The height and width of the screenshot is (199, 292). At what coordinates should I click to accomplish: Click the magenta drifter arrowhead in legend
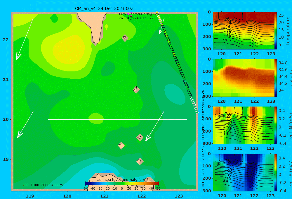tap(129, 14)
